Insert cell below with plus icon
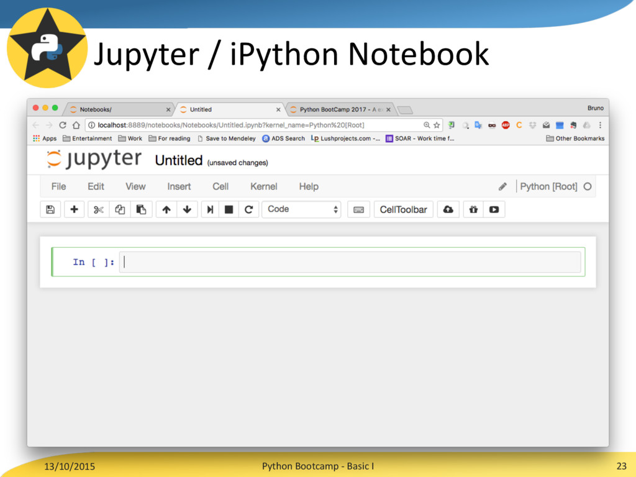 75,210
